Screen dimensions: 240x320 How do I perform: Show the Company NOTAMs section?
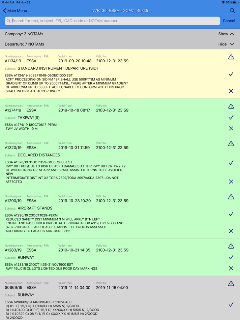[x=226, y=34]
